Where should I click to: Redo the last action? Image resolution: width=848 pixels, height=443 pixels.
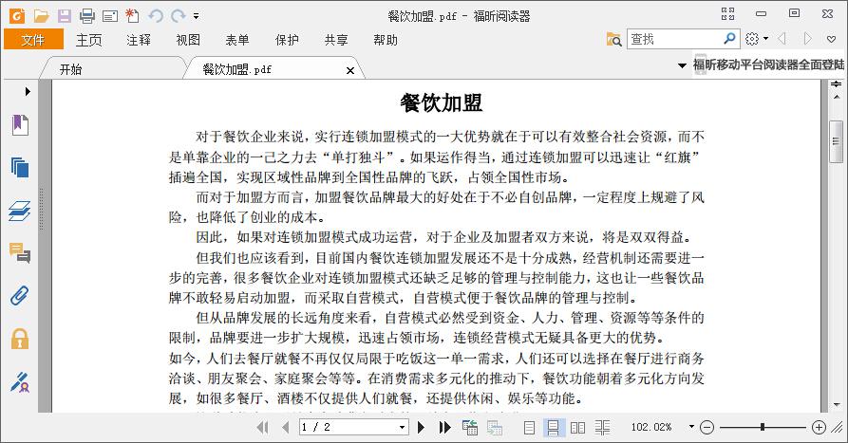pos(178,16)
